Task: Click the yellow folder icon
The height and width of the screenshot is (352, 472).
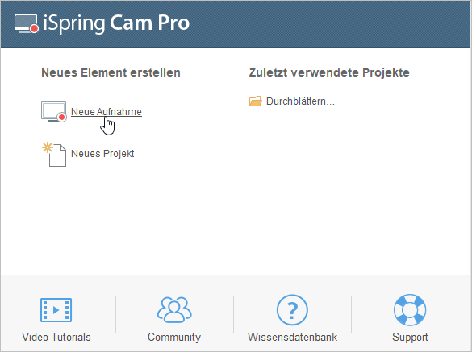Action: coord(256,101)
